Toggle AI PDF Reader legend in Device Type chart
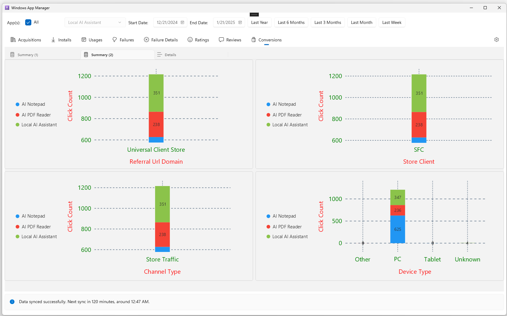Screen dimensions: 507x316 [284, 227]
